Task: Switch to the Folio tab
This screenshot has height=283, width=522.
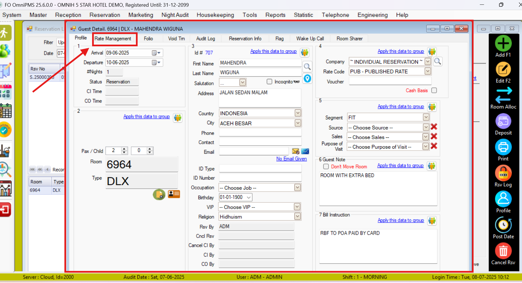Action: 148,38
